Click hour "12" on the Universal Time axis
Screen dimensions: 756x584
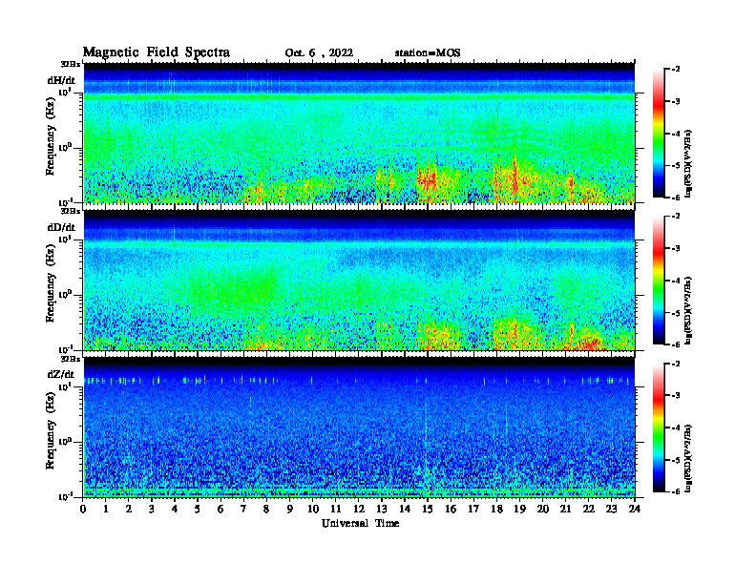pos(359,510)
